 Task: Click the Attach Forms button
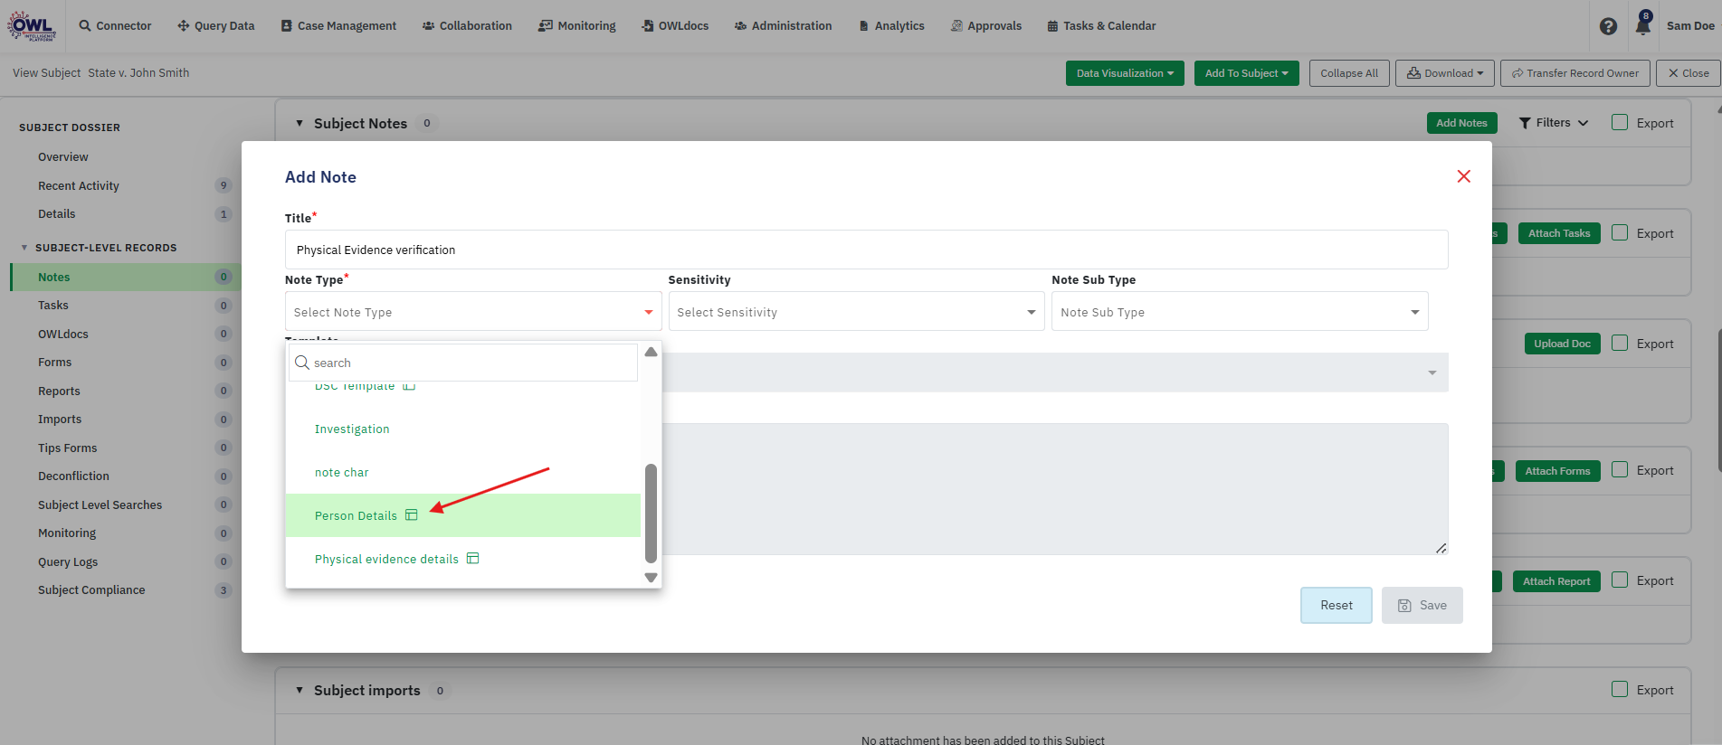coord(1556,471)
